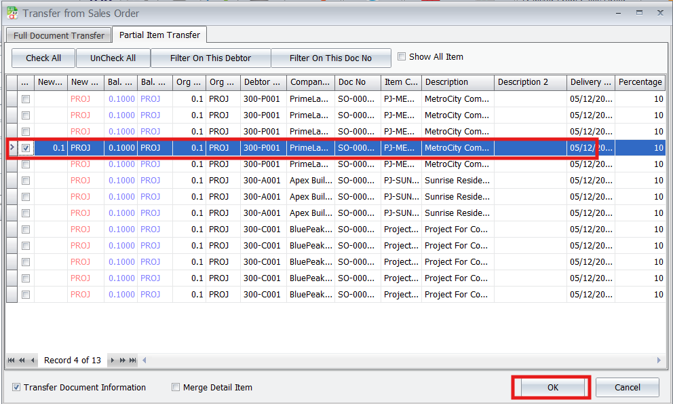Screen dimensions: 673x404
Task: Go to next record arrow
Action: (113, 361)
